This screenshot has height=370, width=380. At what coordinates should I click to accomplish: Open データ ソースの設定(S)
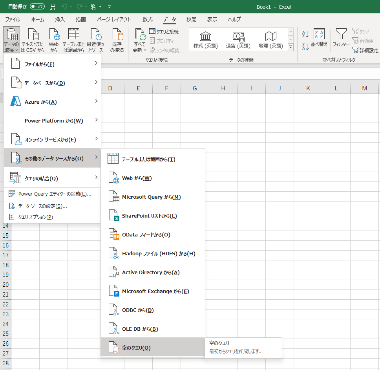click(x=52, y=206)
